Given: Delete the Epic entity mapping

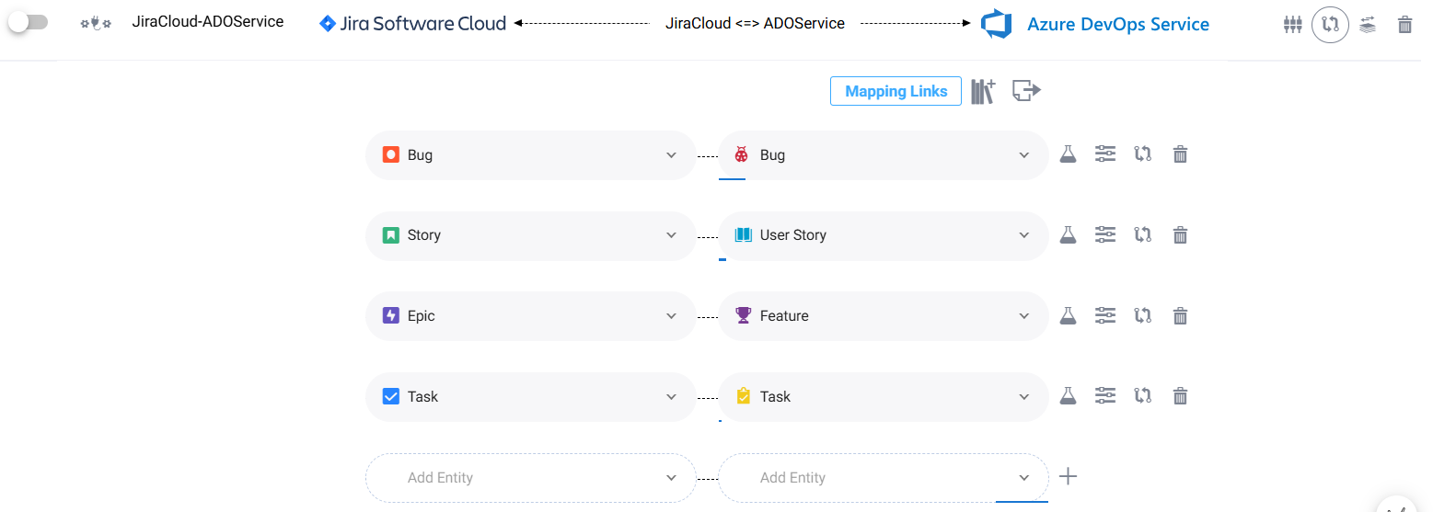Looking at the screenshot, I should point(1180,316).
